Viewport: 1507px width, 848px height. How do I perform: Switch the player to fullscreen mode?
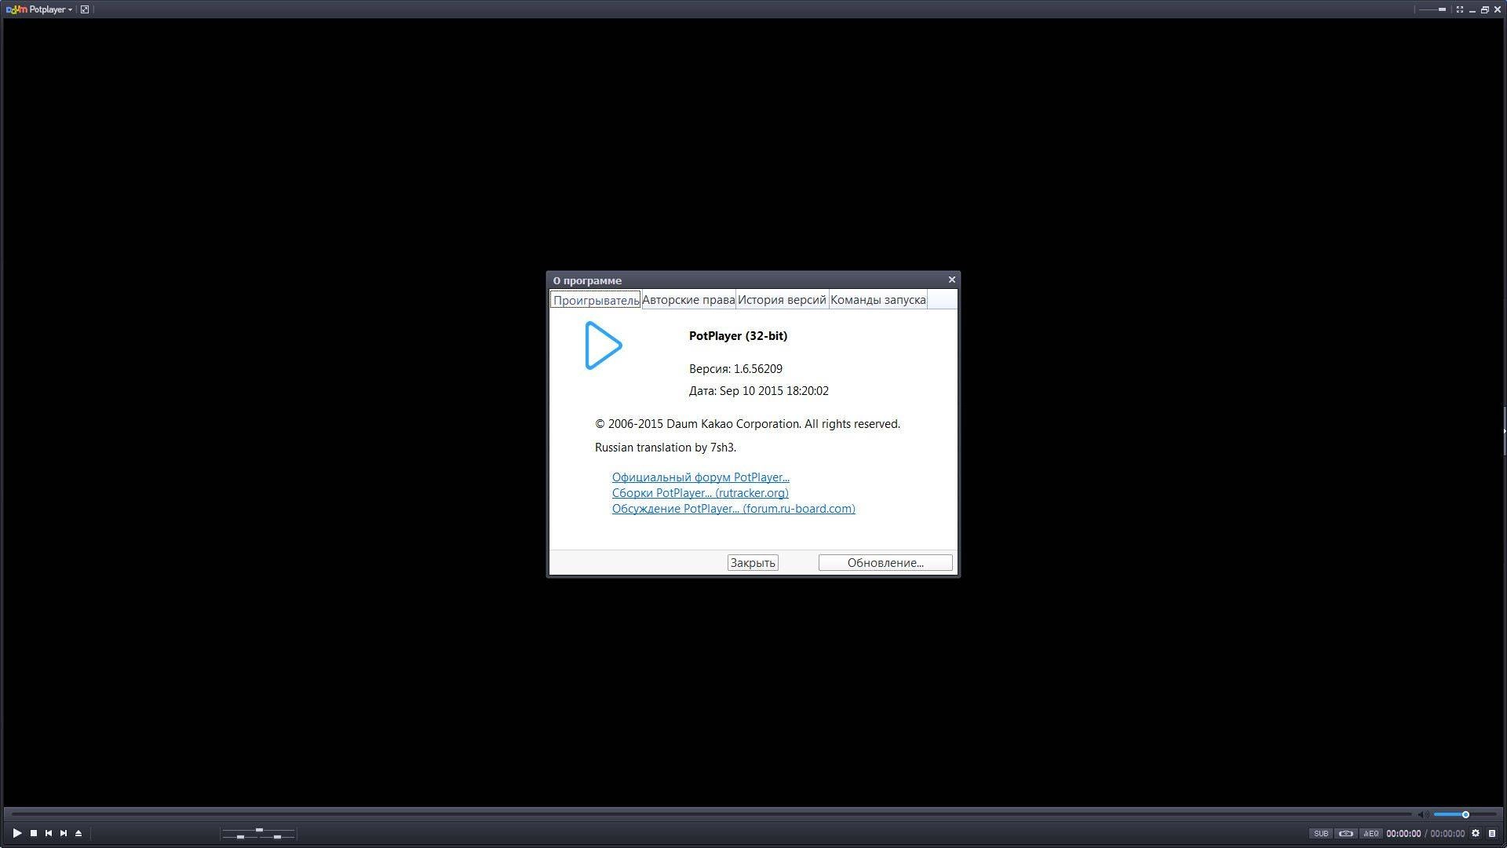(1460, 9)
